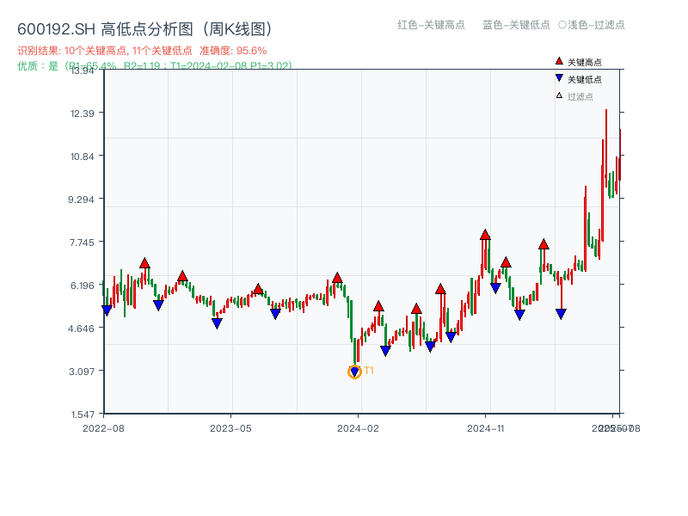
Task: Click the x-axis date 2022-08
Action: (103, 428)
